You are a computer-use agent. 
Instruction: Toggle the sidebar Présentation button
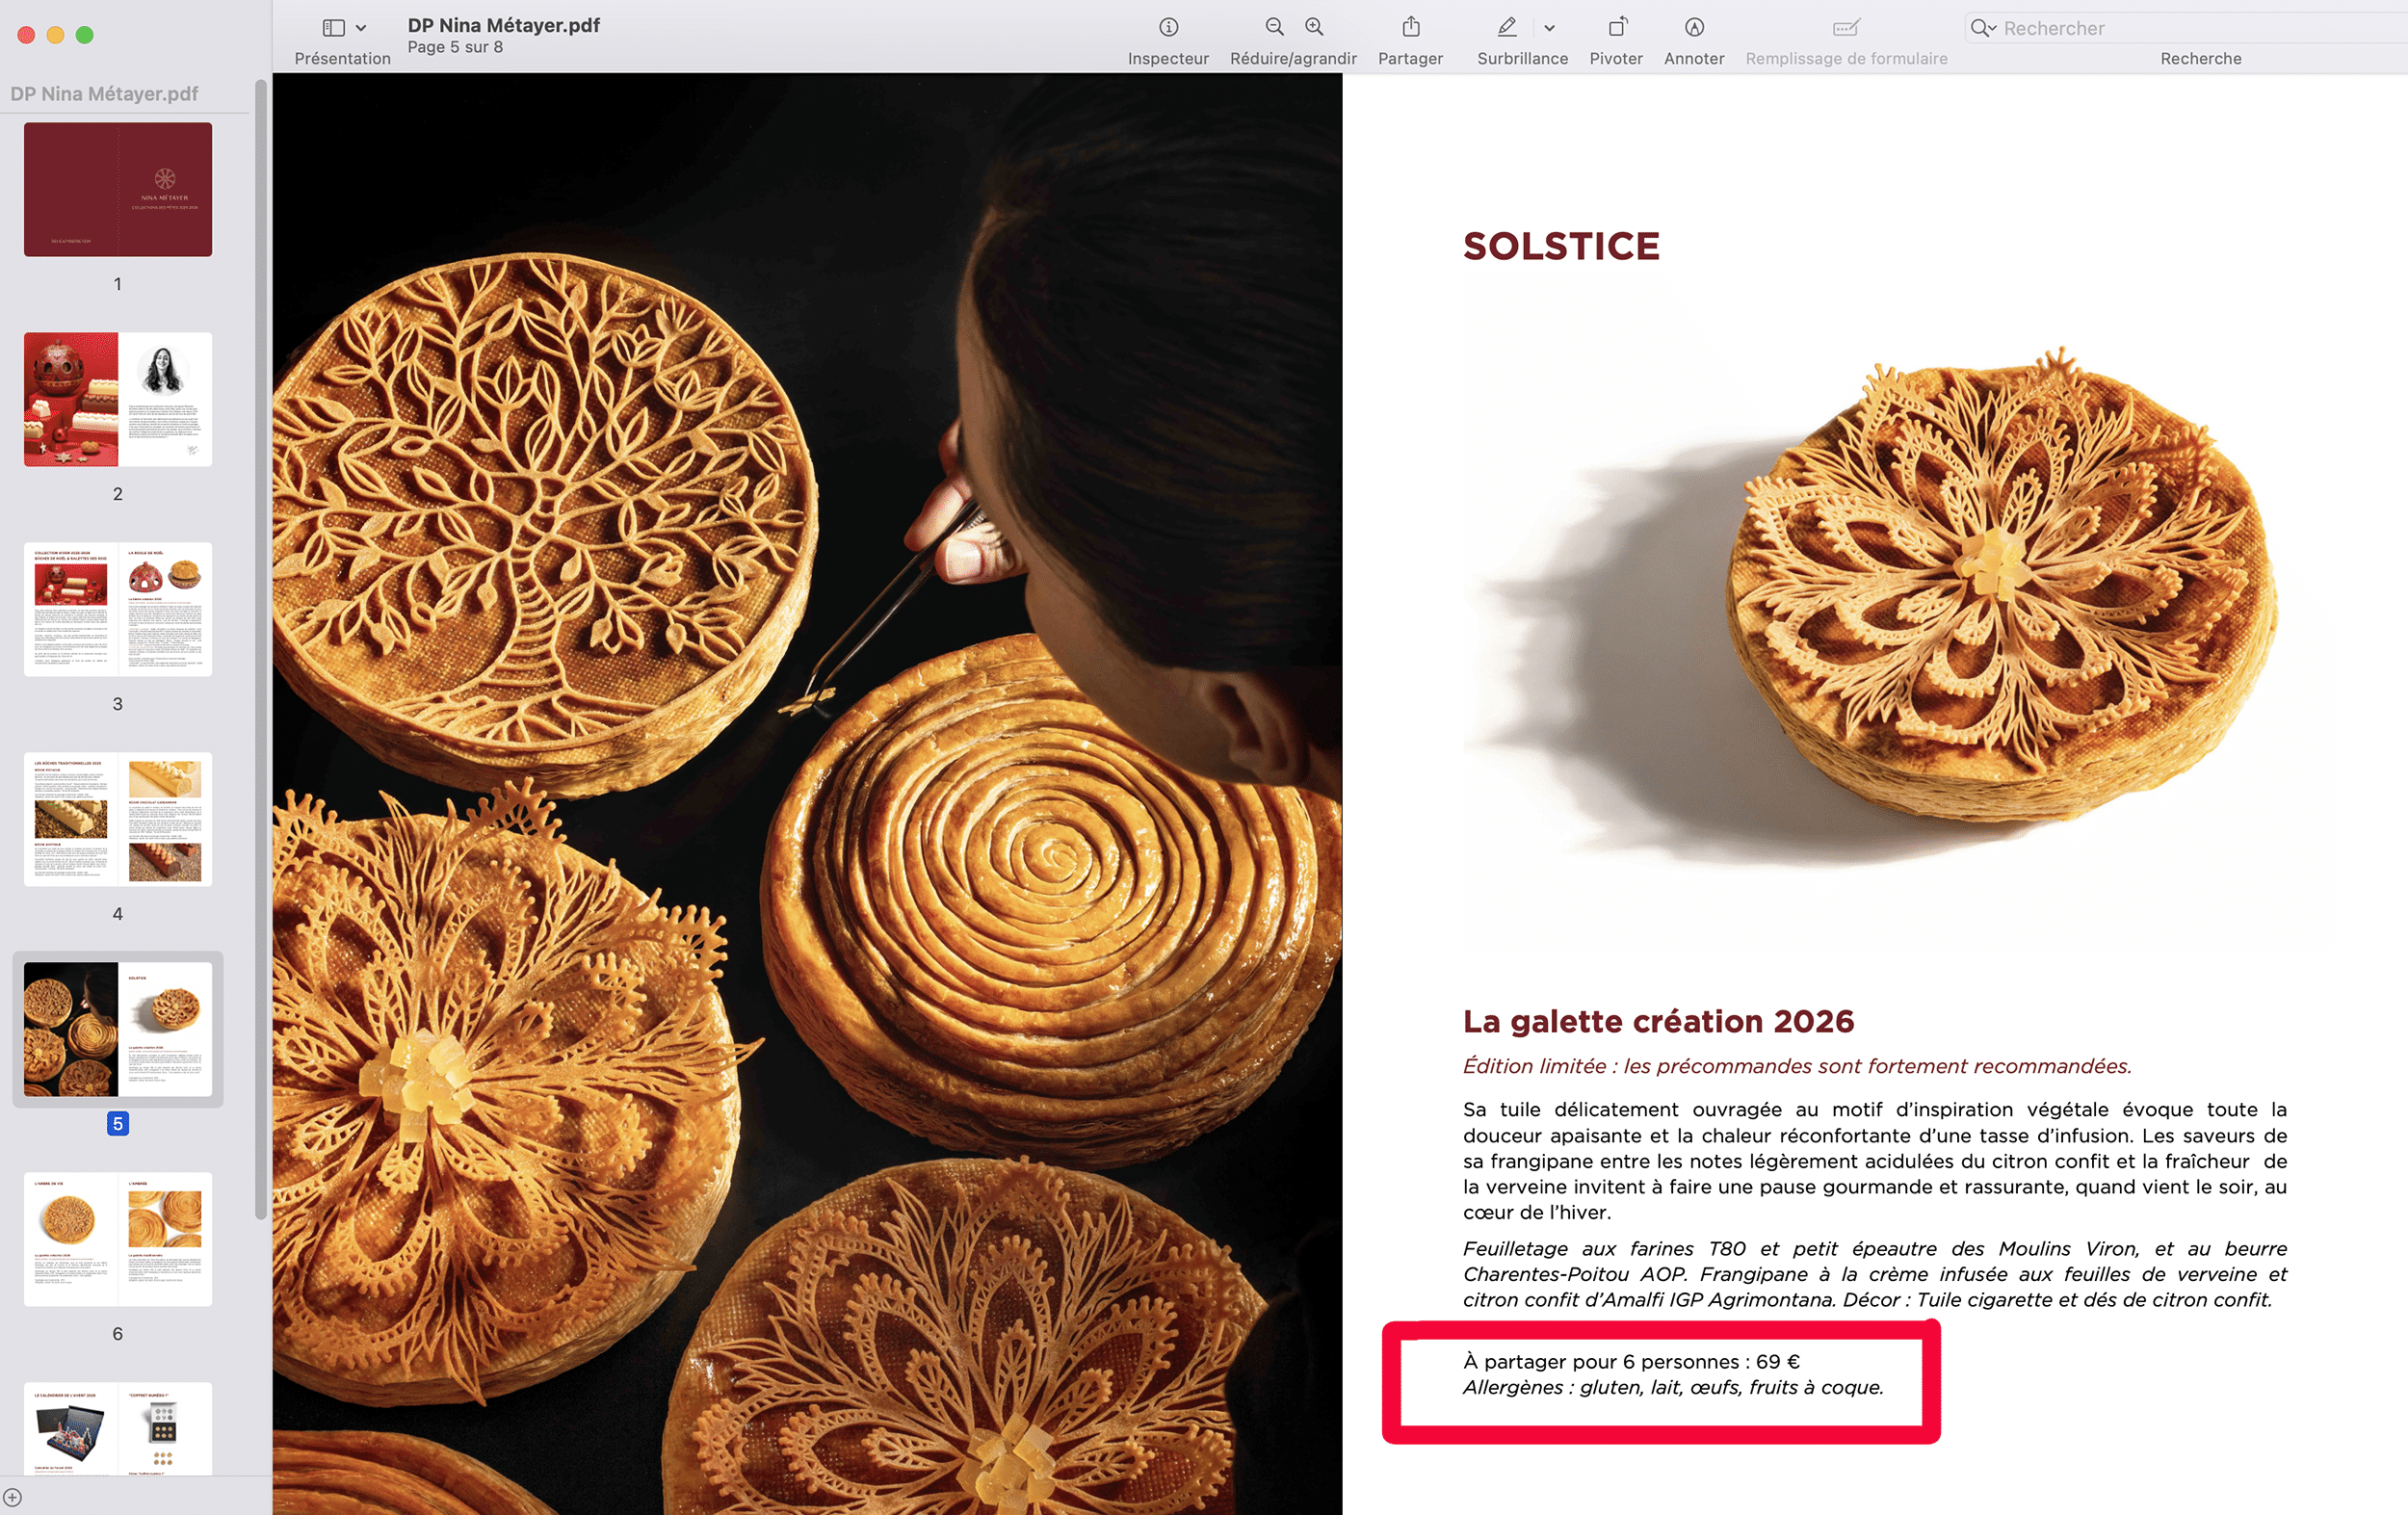pyautogui.click(x=334, y=28)
